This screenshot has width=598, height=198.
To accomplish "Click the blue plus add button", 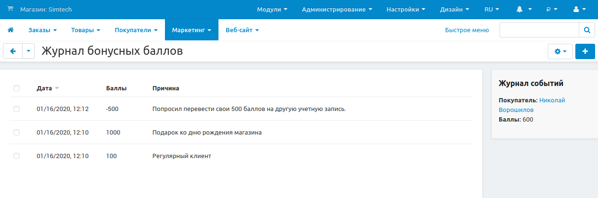I will click(585, 51).
